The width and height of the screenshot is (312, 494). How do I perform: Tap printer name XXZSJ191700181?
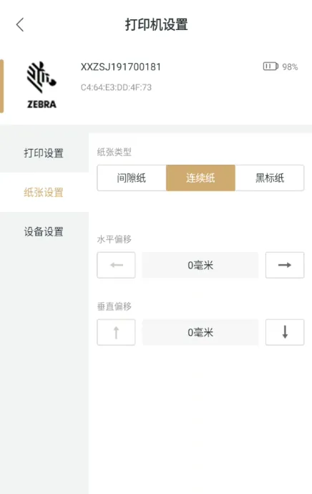[x=121, y=67]
